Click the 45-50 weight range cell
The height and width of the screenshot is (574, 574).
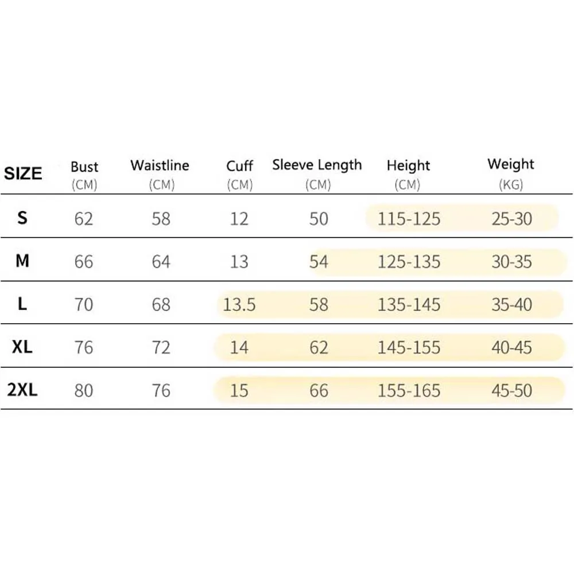512,390
